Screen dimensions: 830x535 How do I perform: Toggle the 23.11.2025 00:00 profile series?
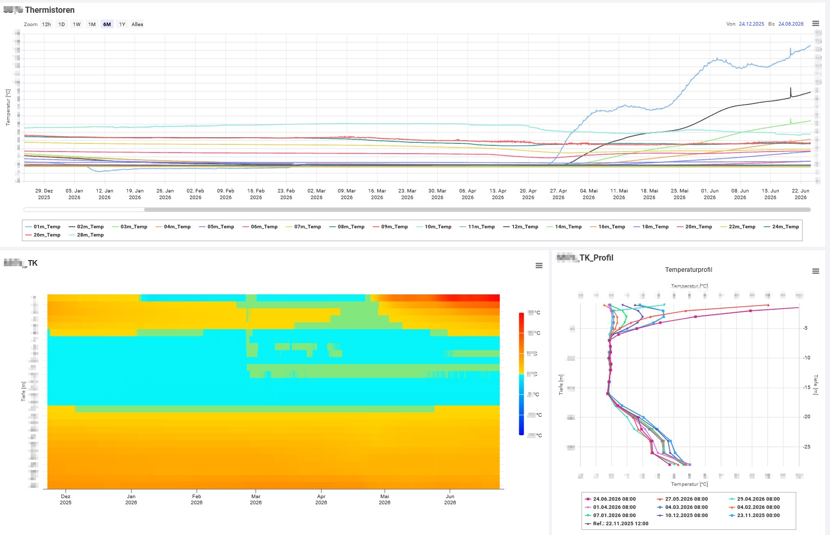[x=755, y=516]
